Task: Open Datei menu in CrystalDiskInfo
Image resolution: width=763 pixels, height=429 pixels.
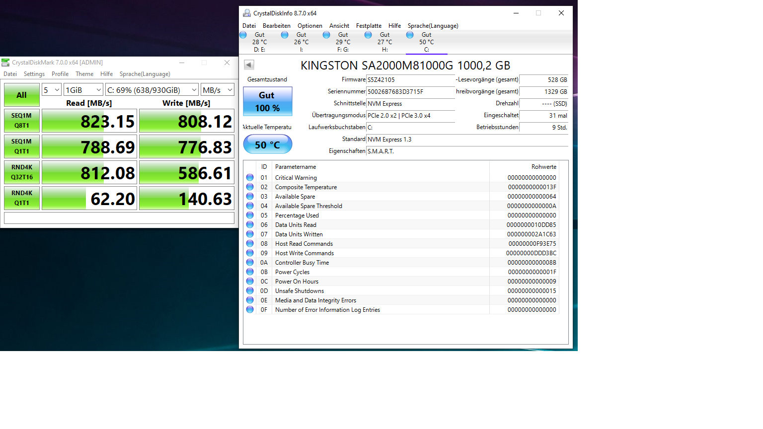Action: [249, 26]
